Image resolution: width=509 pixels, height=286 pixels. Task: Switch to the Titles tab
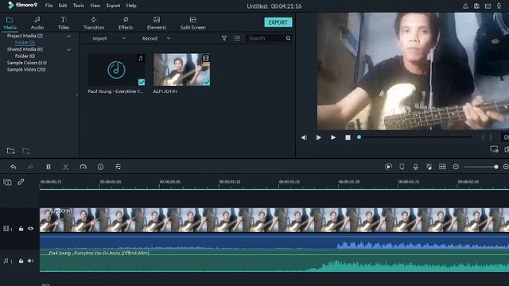(64, 23)
